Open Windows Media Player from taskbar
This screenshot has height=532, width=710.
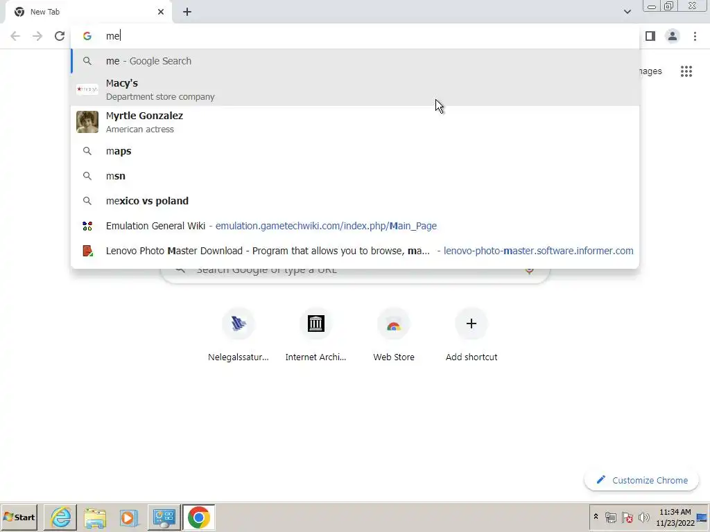(x=129, y=517)
